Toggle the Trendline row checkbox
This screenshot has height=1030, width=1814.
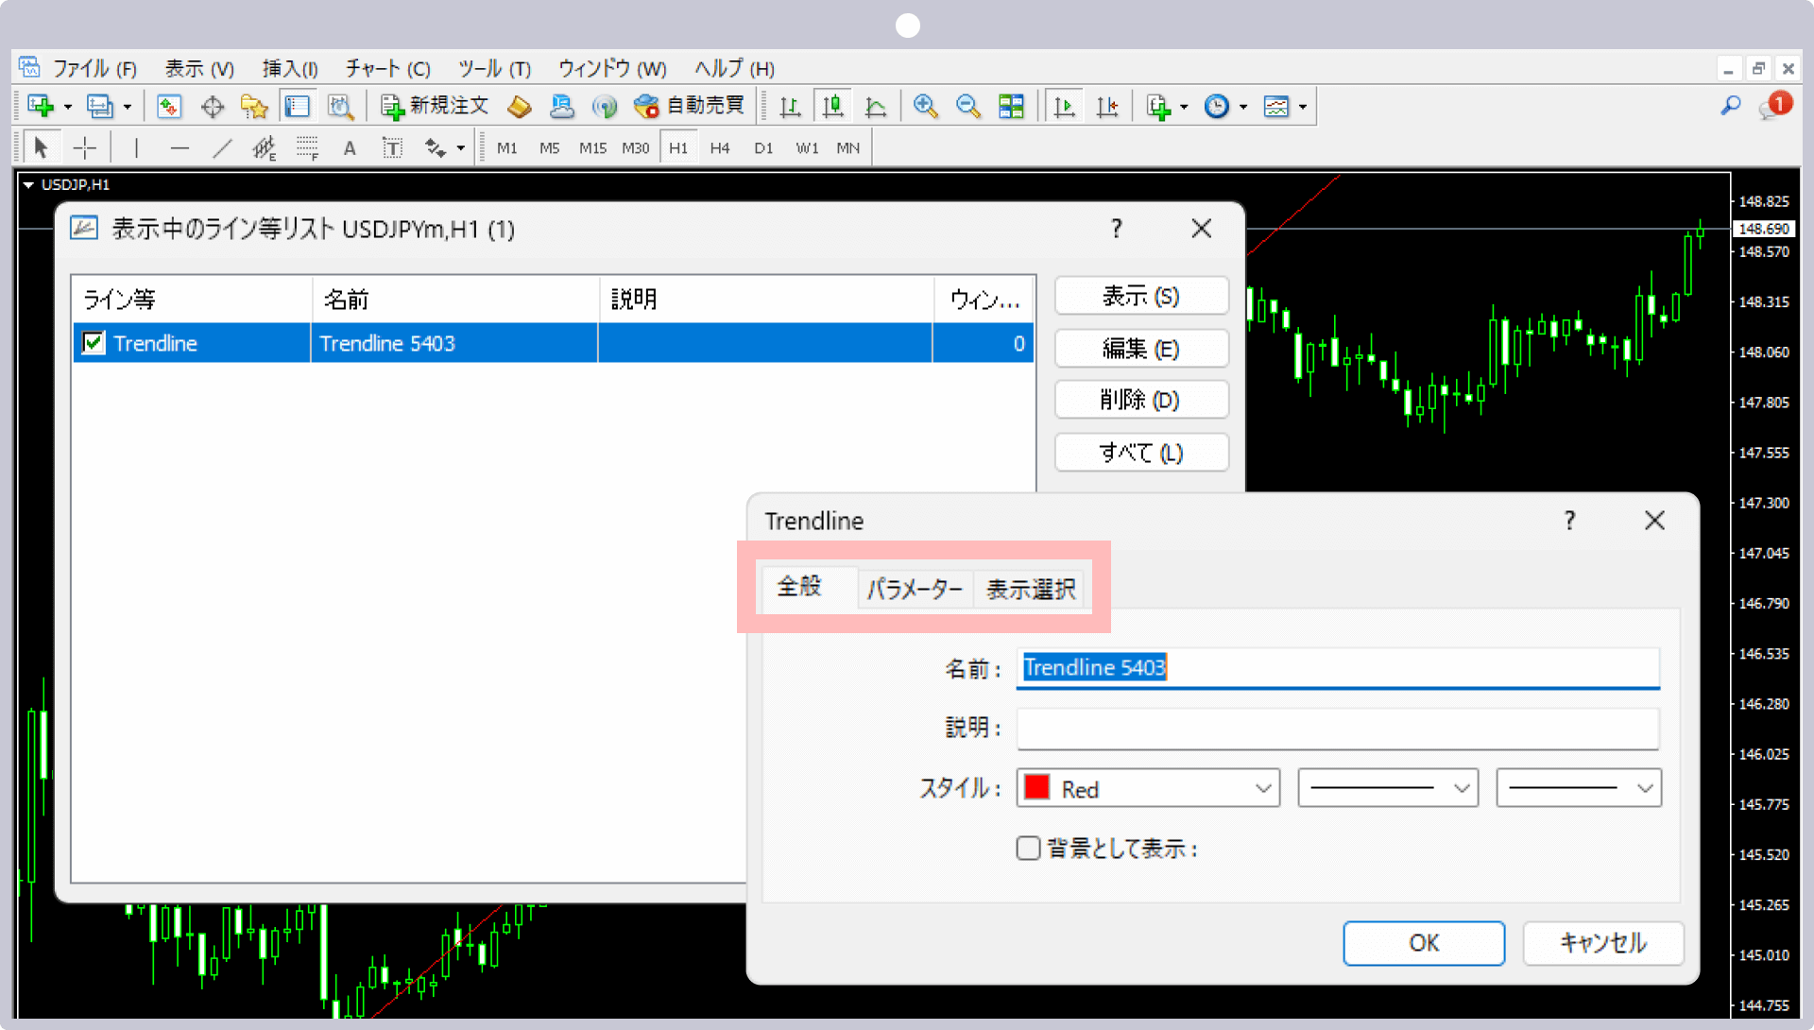pyautogui.click(x=94, y=342)
